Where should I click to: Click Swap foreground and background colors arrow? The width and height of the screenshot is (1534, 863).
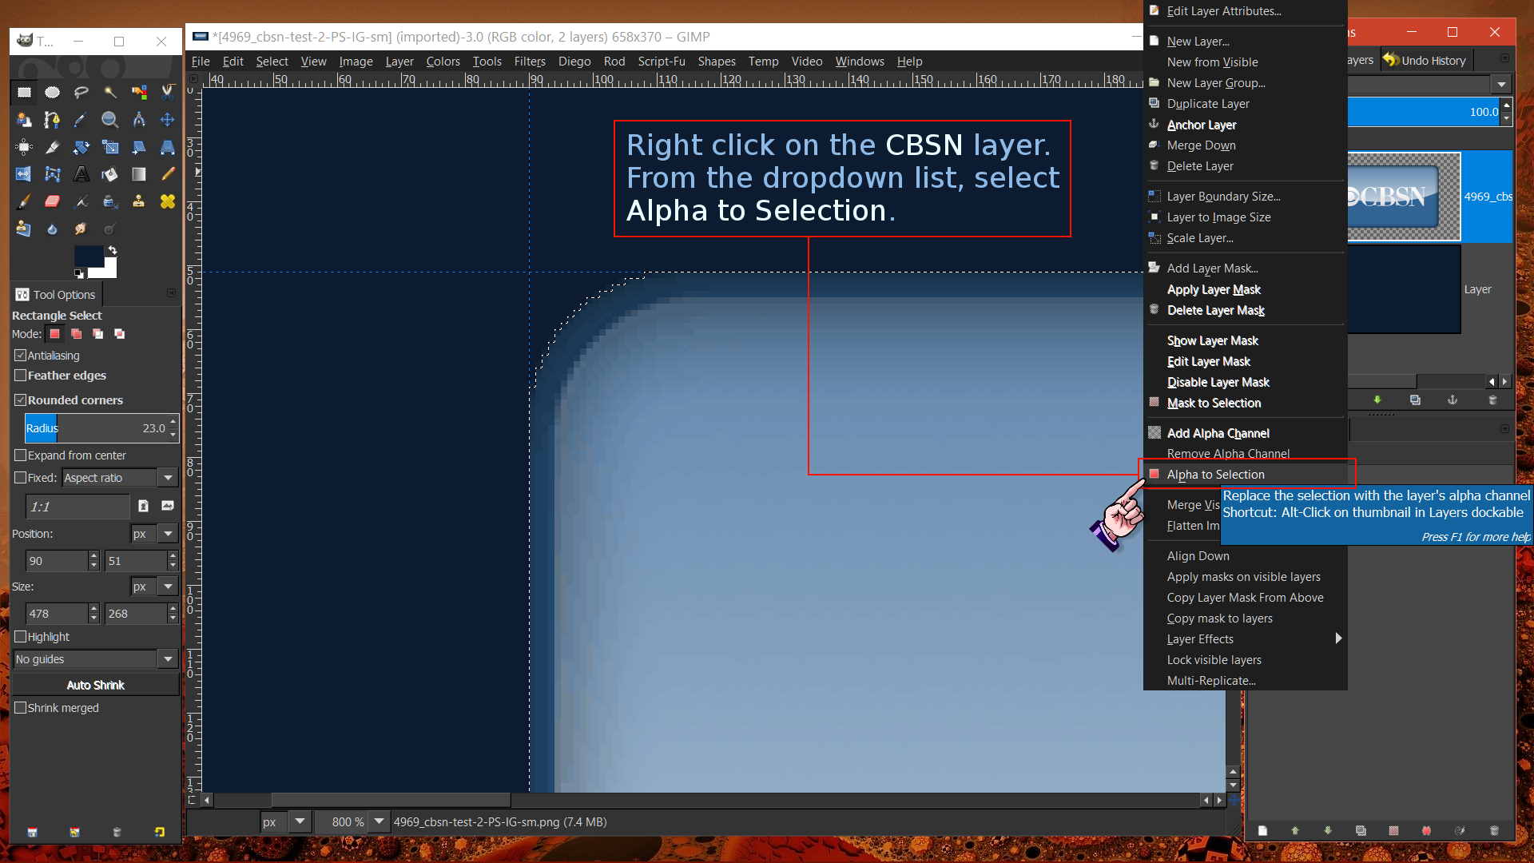(x=113, y=251)
